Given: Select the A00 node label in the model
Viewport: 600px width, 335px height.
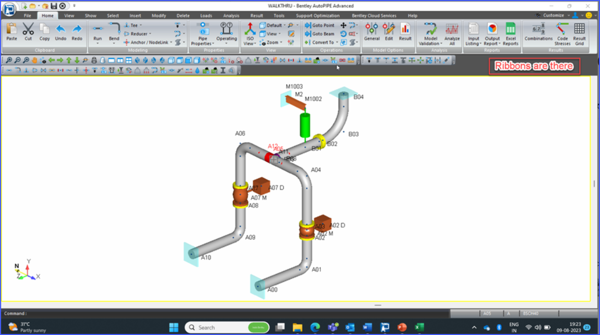Looking at the screenshot, I should click(272, 289).
